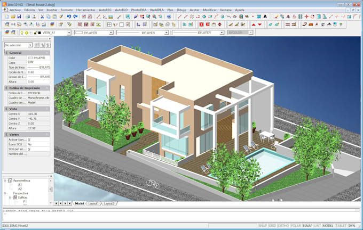Open the Edición menu
The width and height of the screenshot is (363, 230).
29,10
